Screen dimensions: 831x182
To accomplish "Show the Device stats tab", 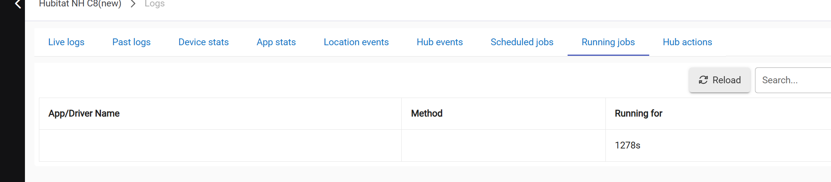I will [204, 42].
